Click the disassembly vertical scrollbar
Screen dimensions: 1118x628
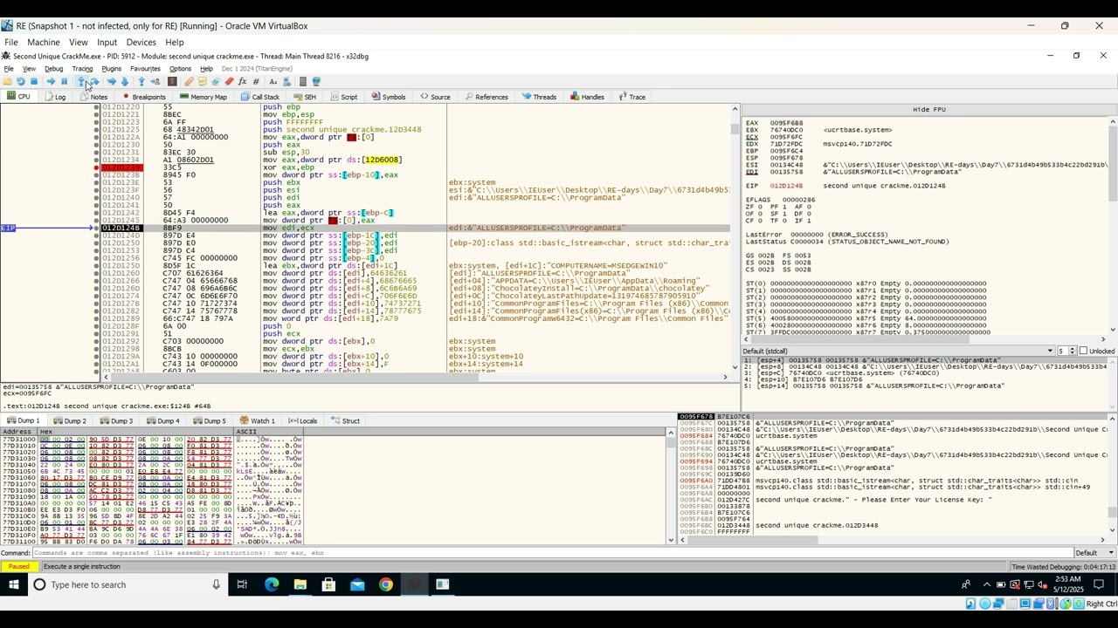[735, 240]
